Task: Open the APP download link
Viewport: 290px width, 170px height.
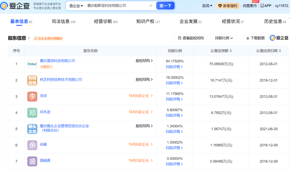Action: 266,6
